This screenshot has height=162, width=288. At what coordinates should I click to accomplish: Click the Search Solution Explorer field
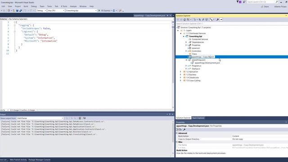coord(232,24)
